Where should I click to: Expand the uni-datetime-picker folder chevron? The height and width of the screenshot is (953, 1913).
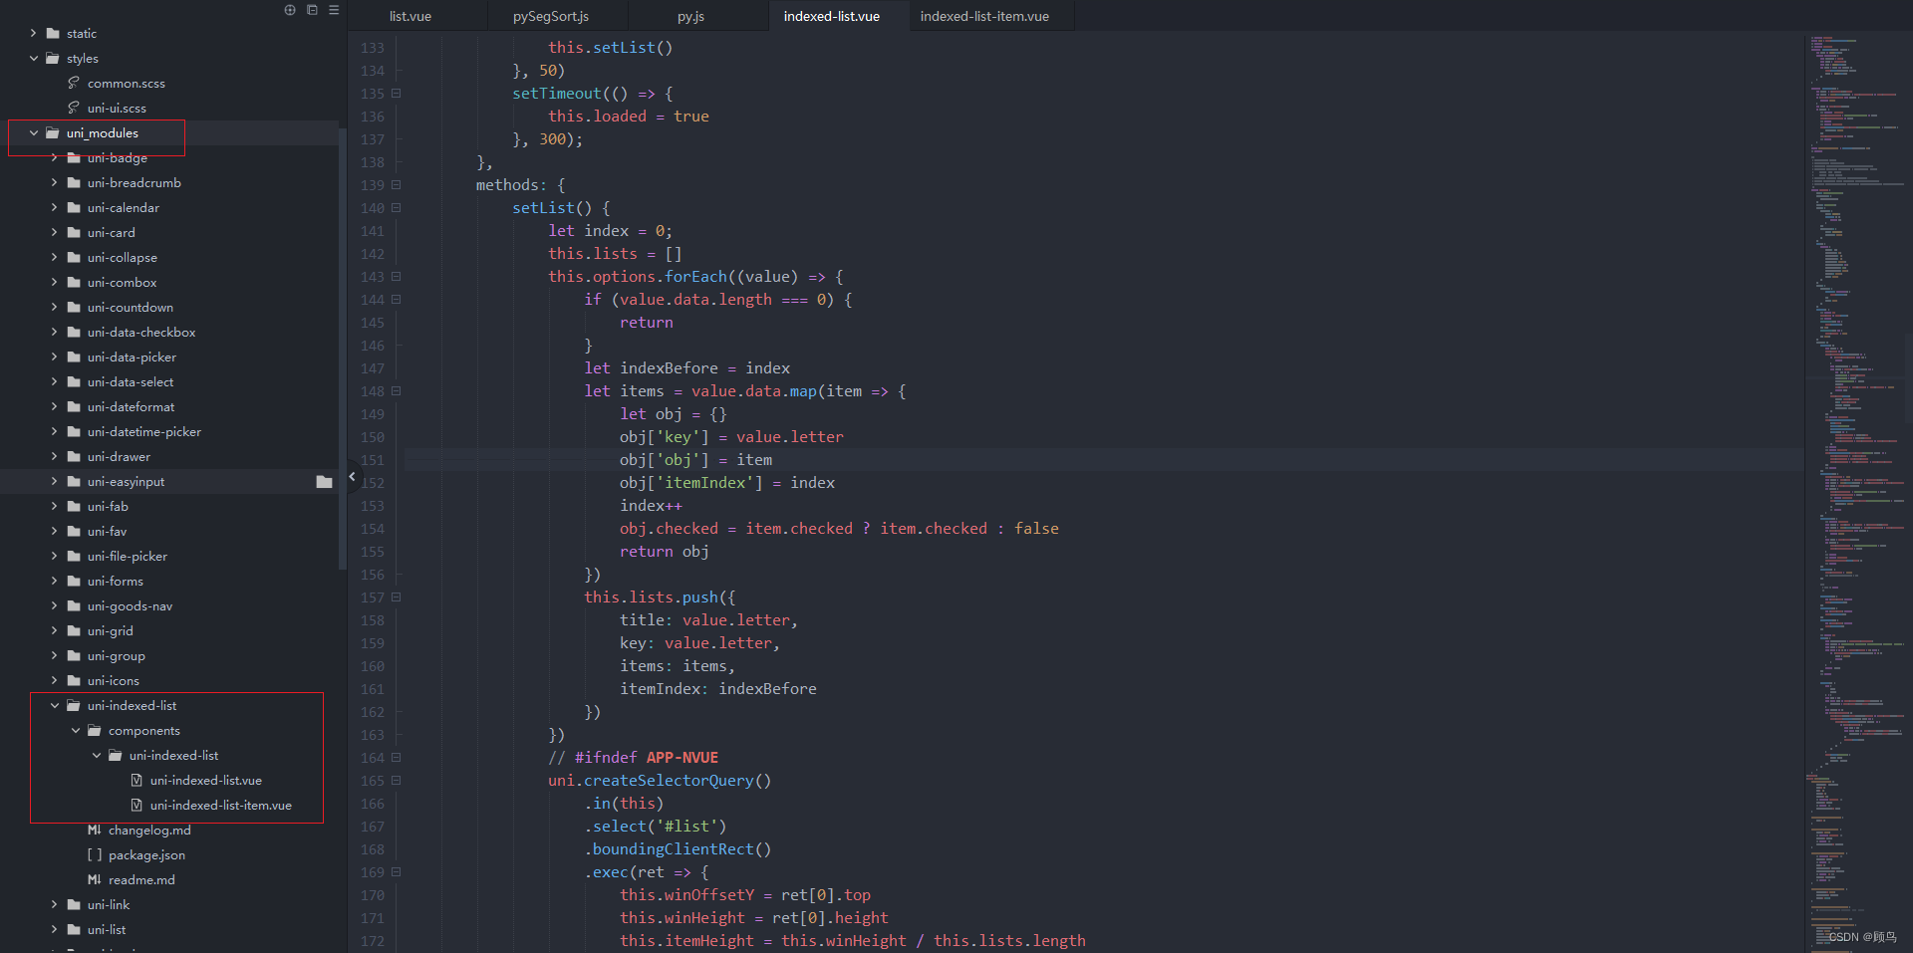click(54, 432)
